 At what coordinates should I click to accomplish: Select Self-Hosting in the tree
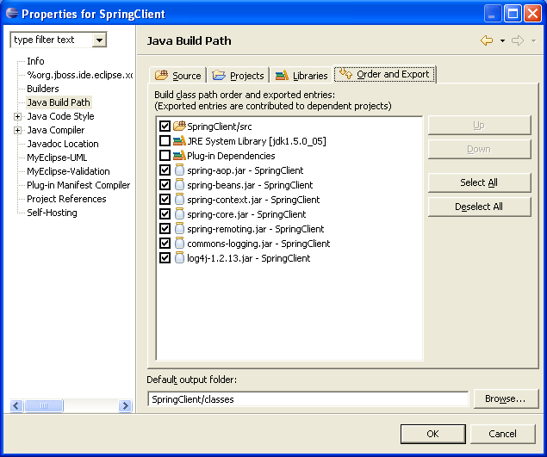[52, 213]
